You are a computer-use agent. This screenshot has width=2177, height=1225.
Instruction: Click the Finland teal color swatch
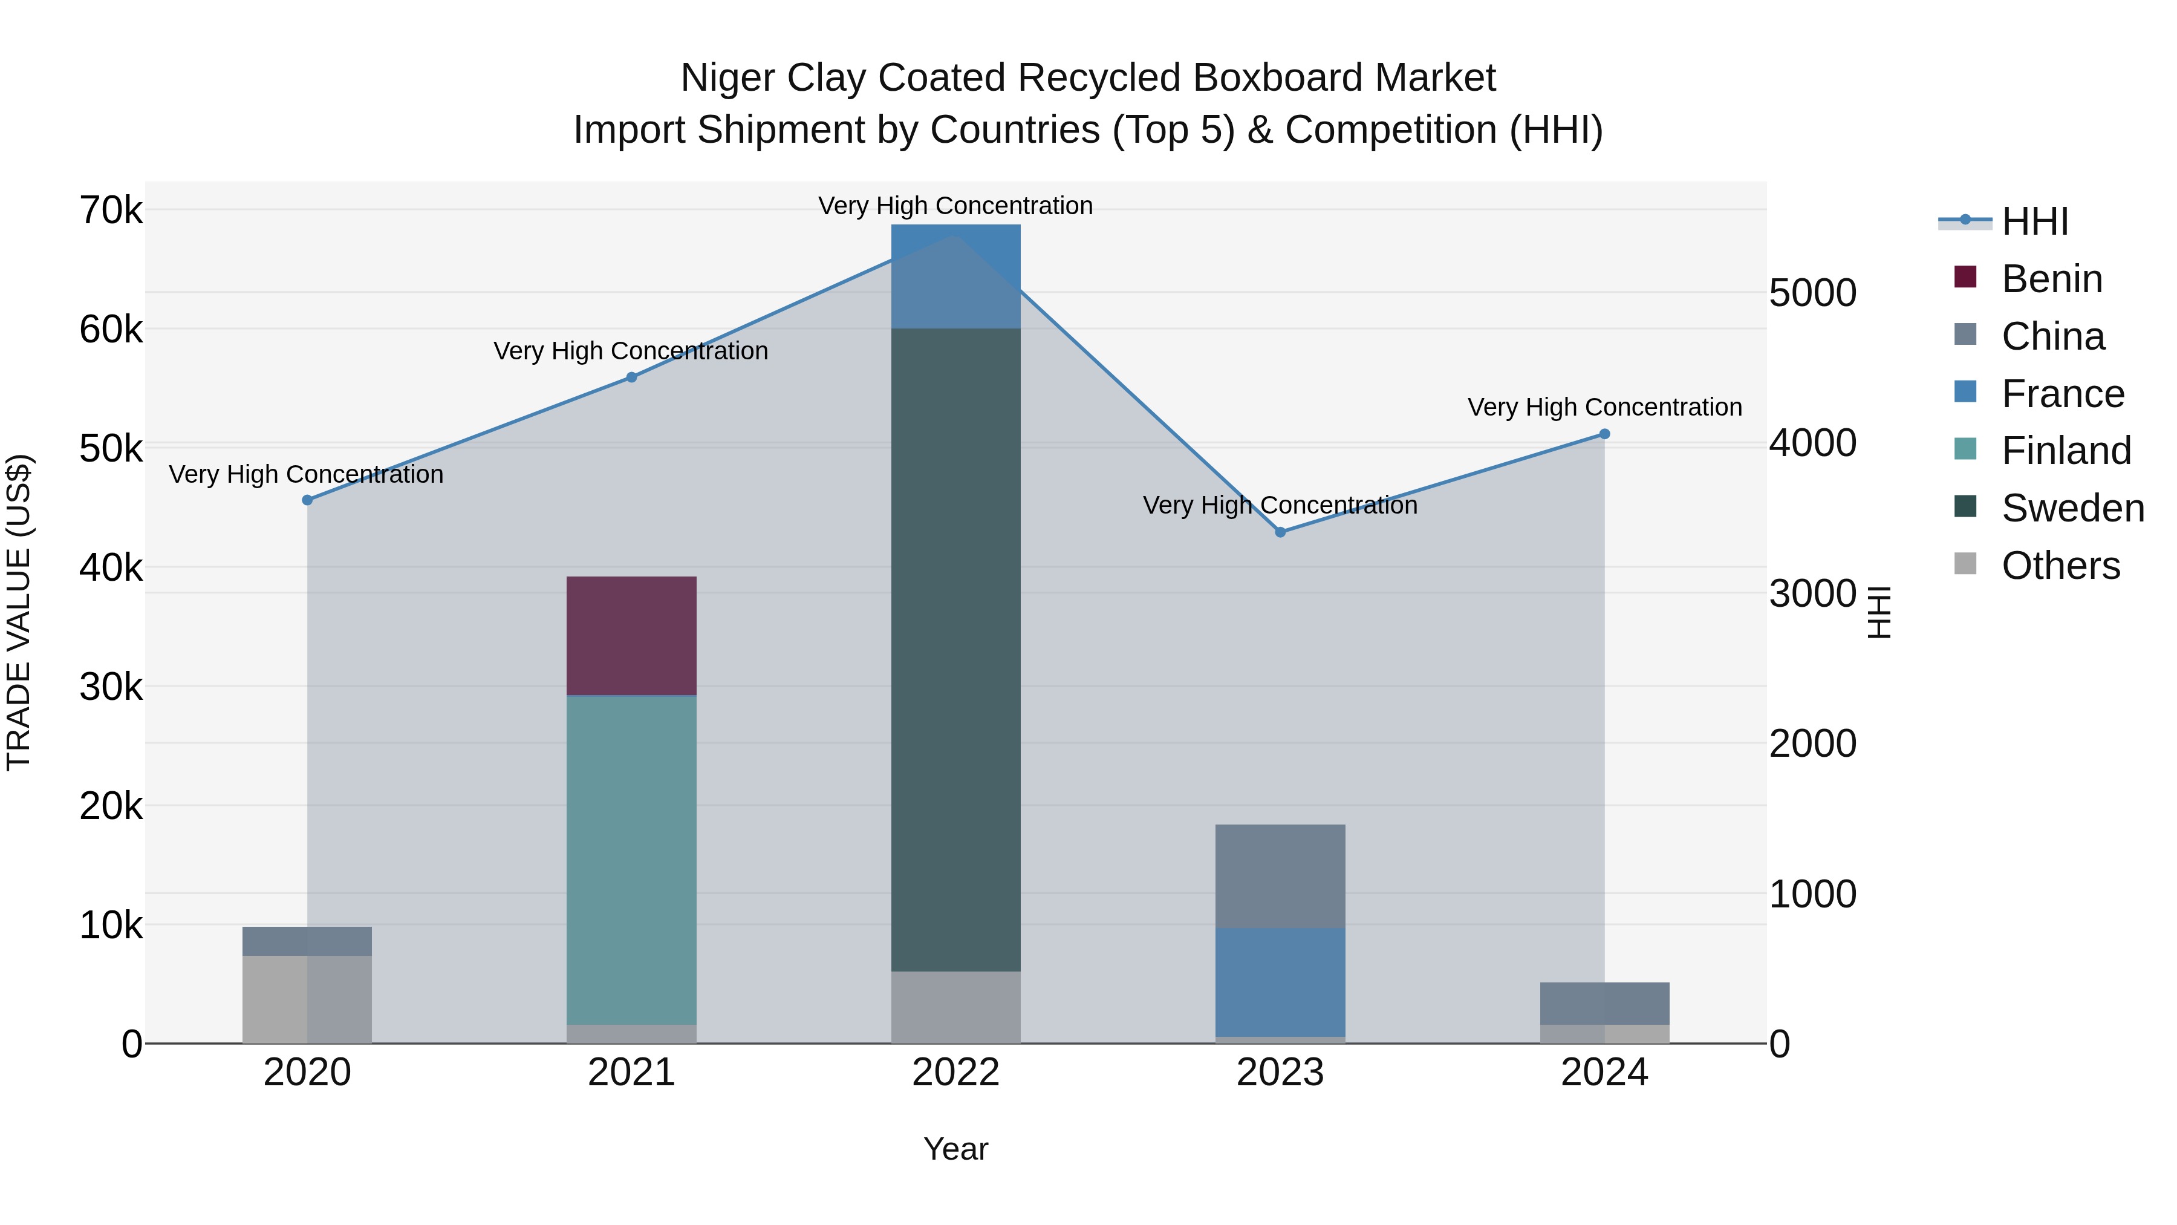(x=1966, y=449)
